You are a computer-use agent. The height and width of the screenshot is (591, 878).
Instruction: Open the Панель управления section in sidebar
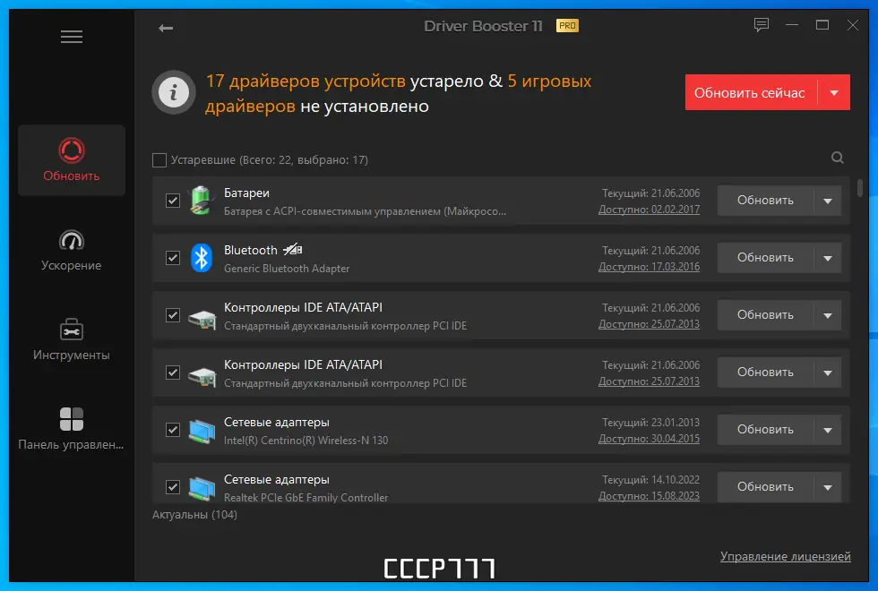pos(72,429)
